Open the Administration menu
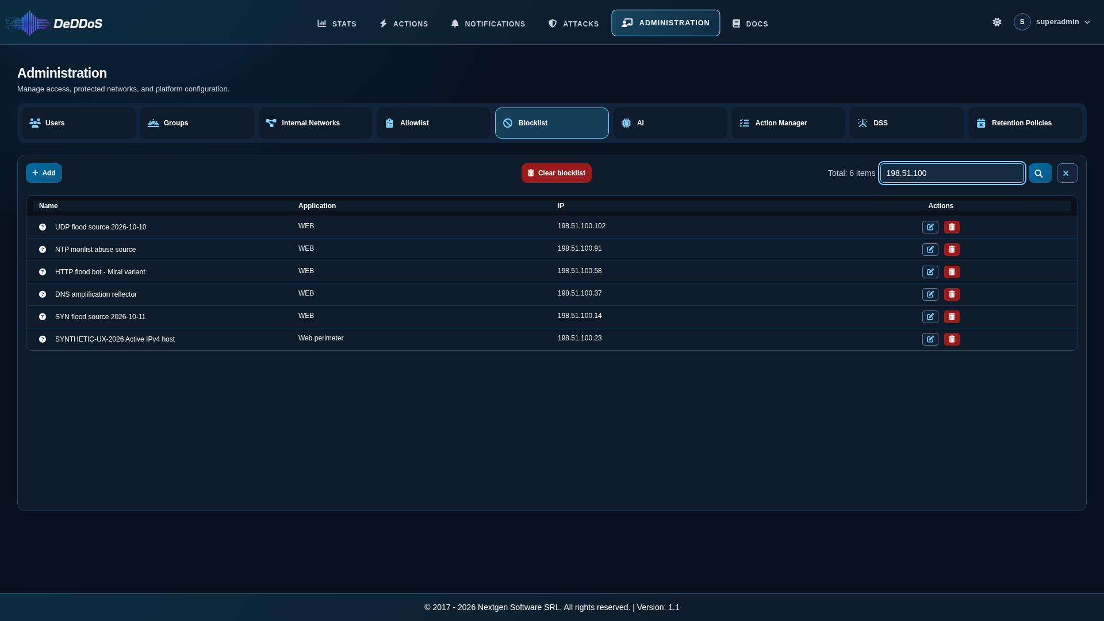Screen dimensions: 1104x621 665,23
